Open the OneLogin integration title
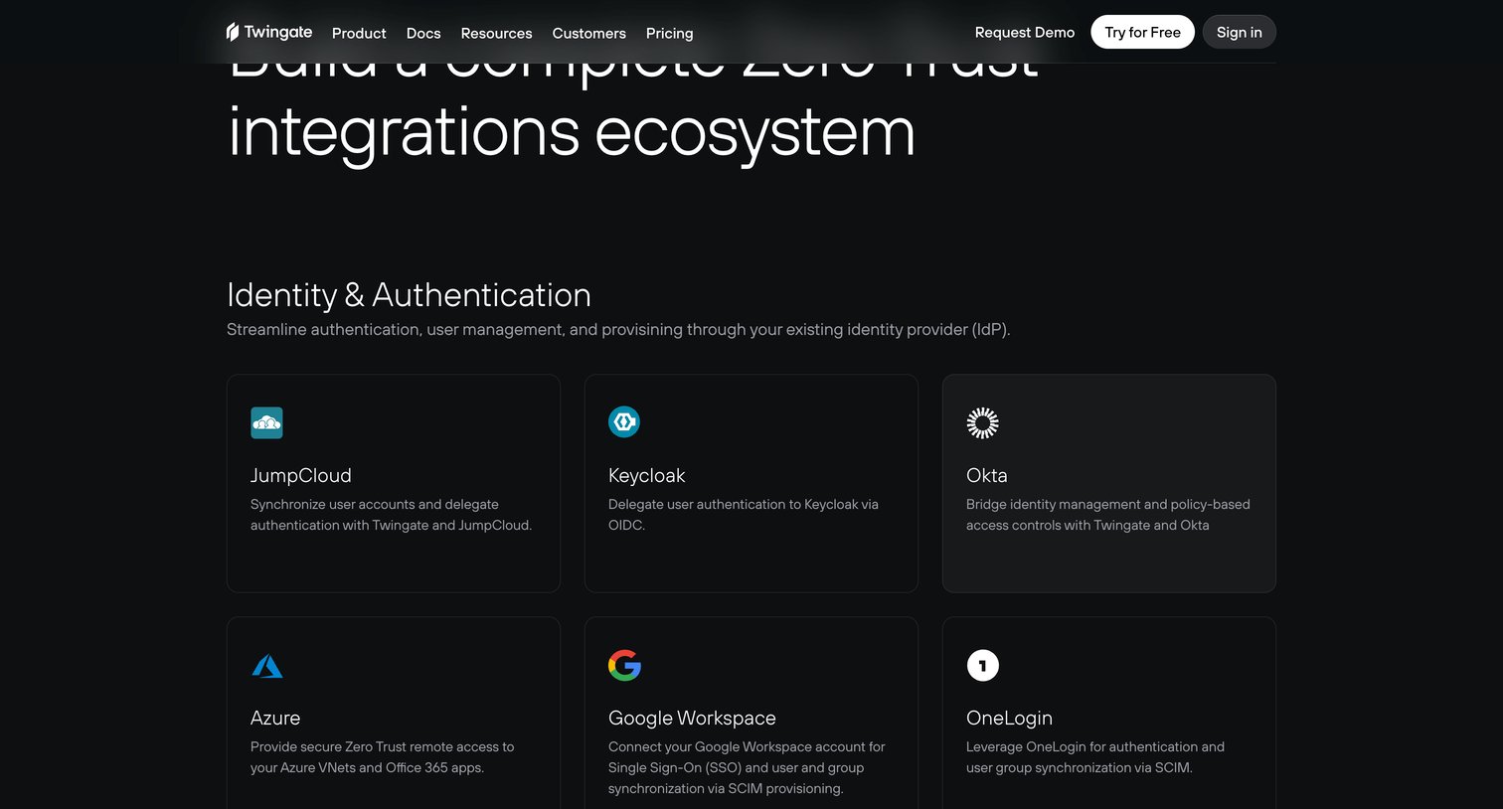1503x809 pixels. point(1009,718)
